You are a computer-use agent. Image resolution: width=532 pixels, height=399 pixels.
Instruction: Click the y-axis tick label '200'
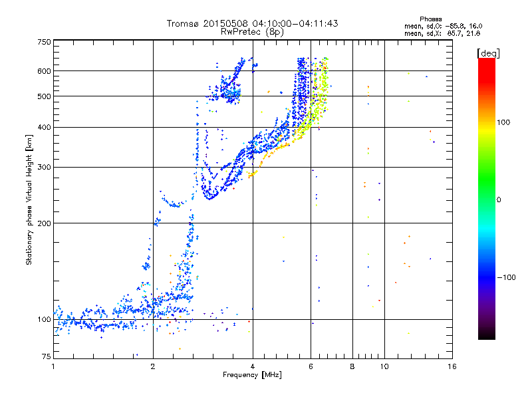pyautogui.click(x=44, y=223)
